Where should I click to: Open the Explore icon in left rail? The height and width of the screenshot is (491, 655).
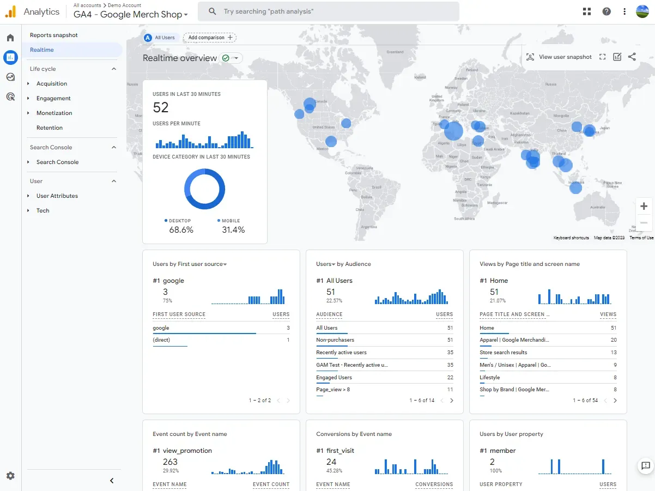point(10,77)
